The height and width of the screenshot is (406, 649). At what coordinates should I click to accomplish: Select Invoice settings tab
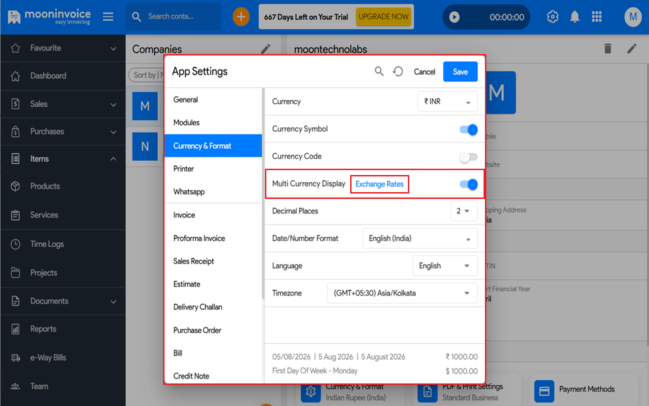pos(213,215)
